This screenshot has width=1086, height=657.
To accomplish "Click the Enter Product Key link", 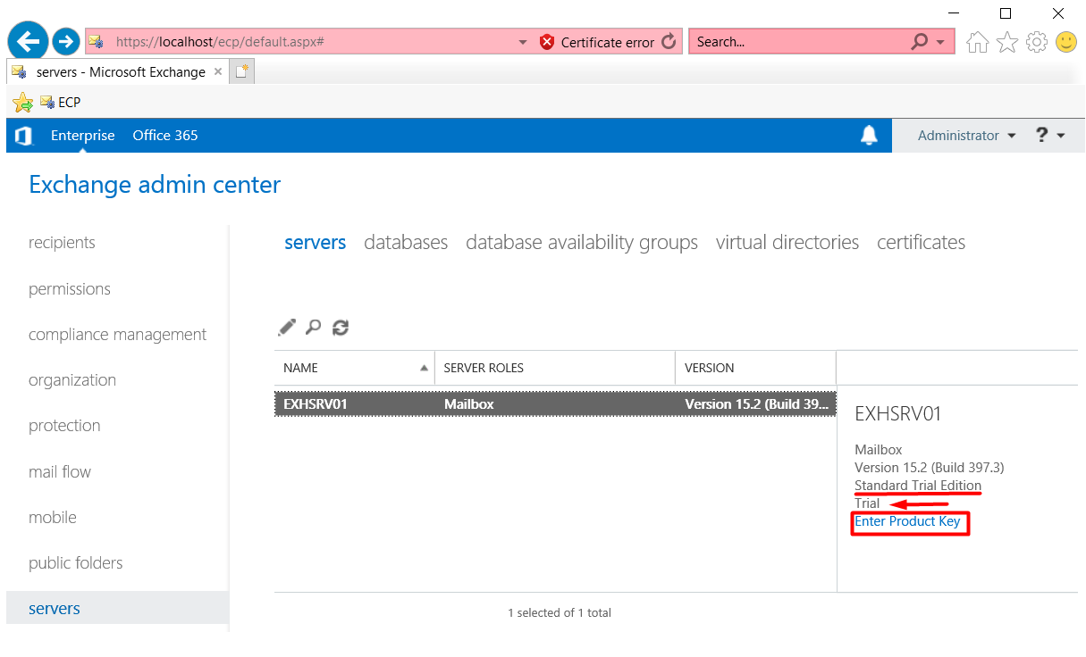I will 907,521.
